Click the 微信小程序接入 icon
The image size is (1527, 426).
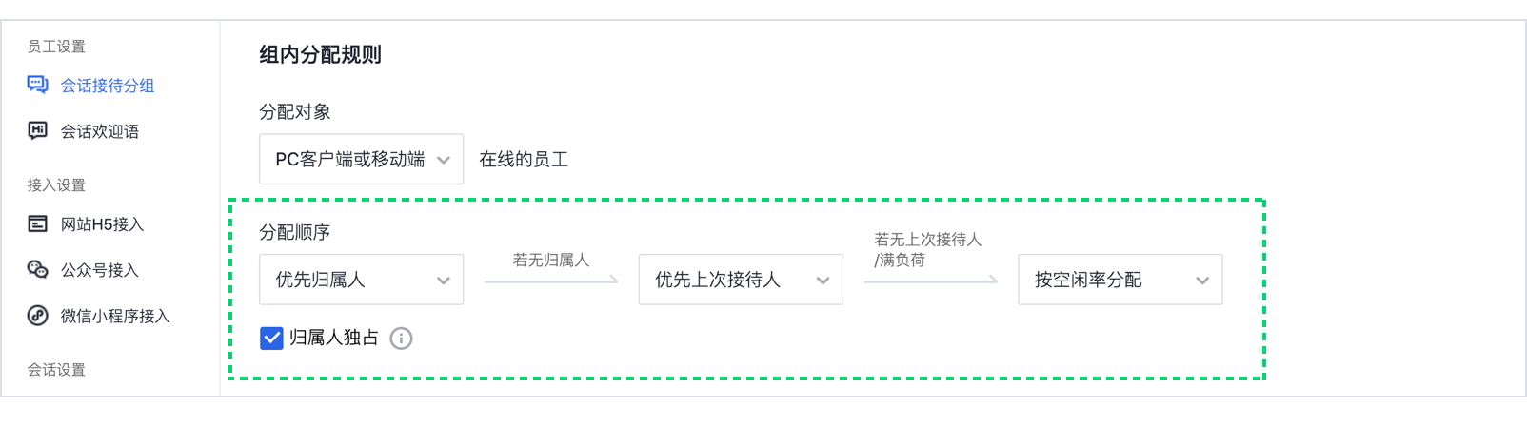[37, 315]
